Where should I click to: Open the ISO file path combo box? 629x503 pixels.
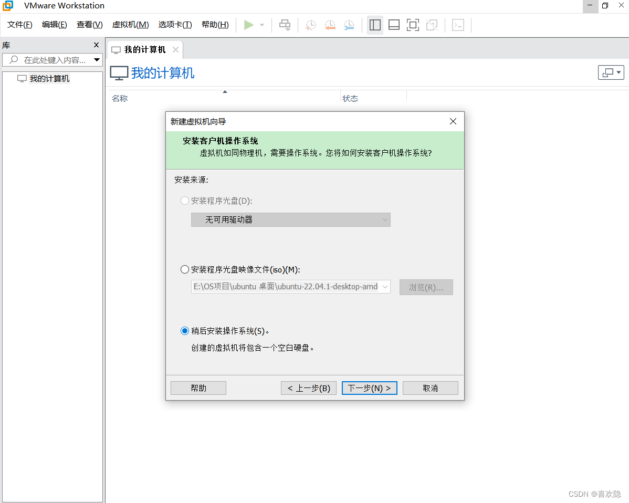coord(290,287)
